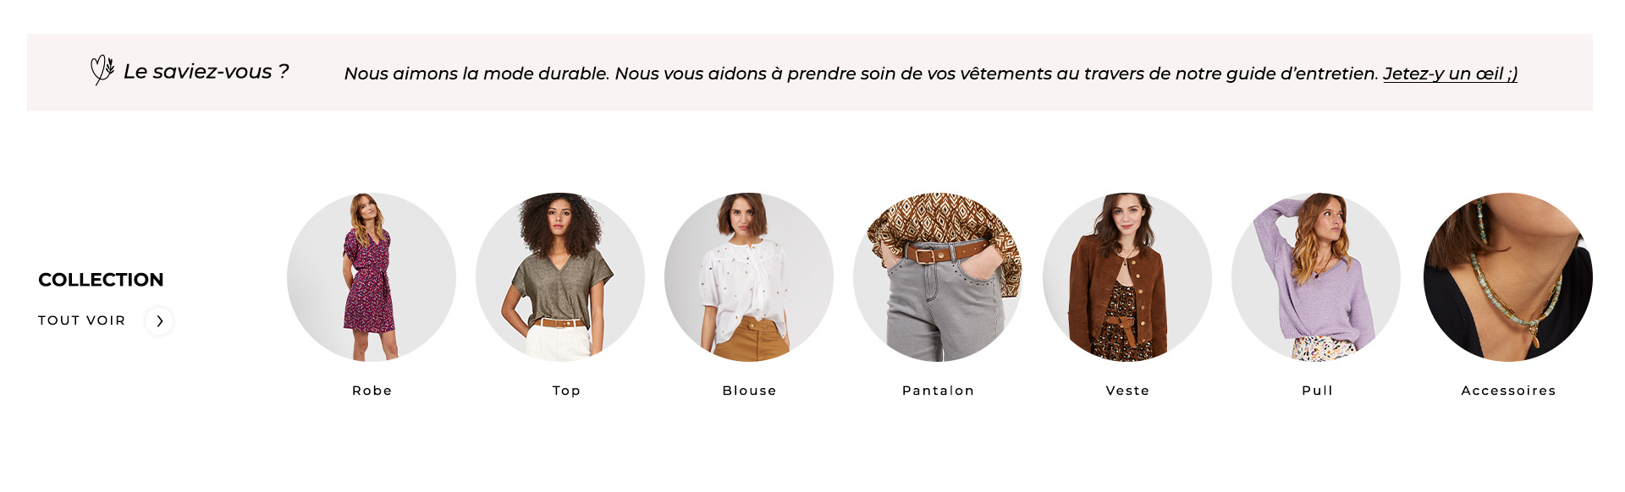View the Accessoires necklace image
Image resolution: width=1625 pixels, height=492 pixels.
click(1508, 277)
